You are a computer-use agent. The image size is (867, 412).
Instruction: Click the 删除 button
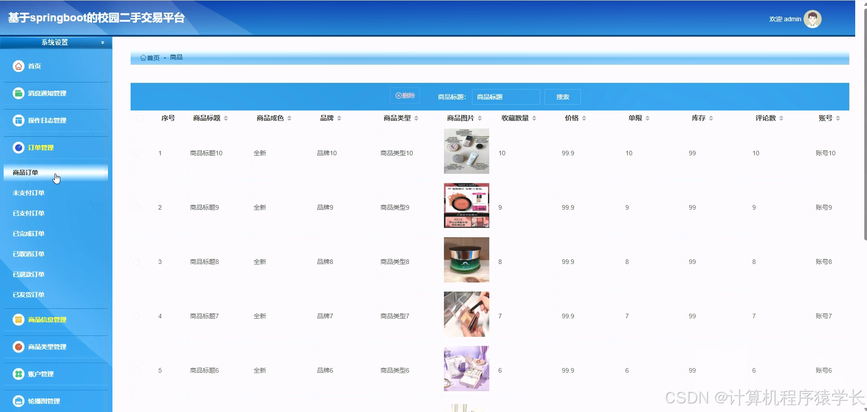pyautogui.click(x=405, y=96)
